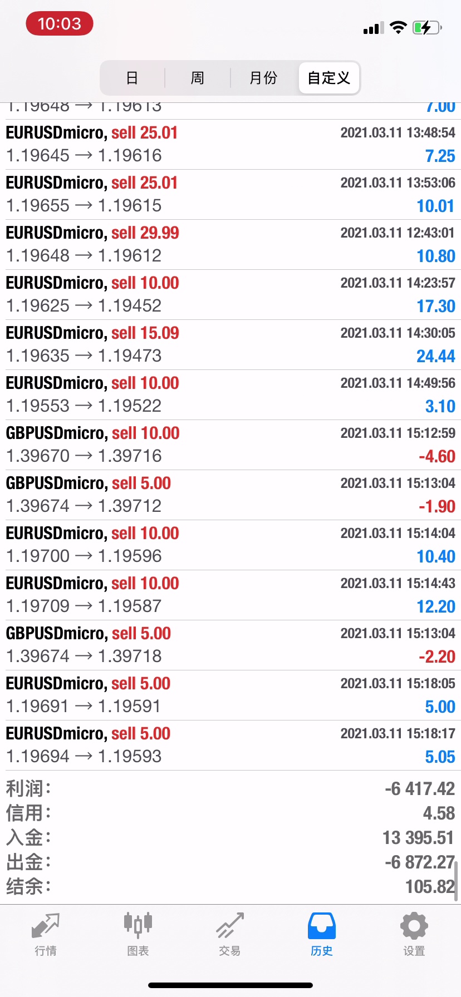
Task: Select the 自定义 custom range filter
Action: click(x=329, y=78)
